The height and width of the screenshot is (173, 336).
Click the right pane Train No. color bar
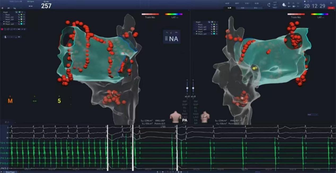pyautogui.click(x=296, y=14)
